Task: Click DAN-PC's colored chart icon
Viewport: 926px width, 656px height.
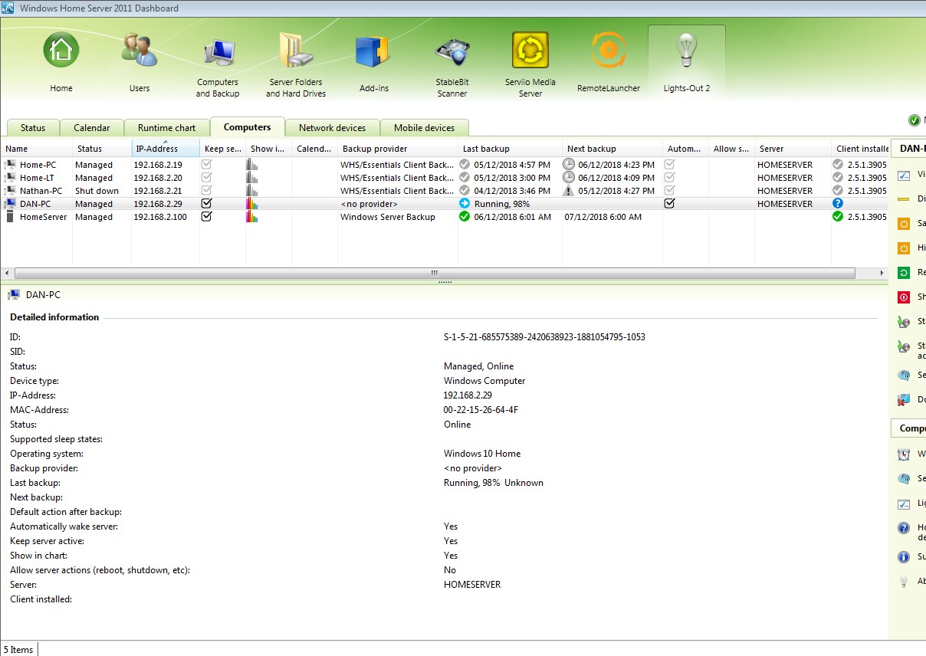Action: [251, 204]
